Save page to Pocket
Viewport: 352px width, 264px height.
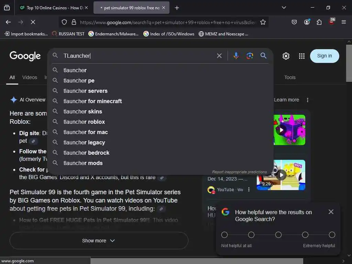point(294,22)
